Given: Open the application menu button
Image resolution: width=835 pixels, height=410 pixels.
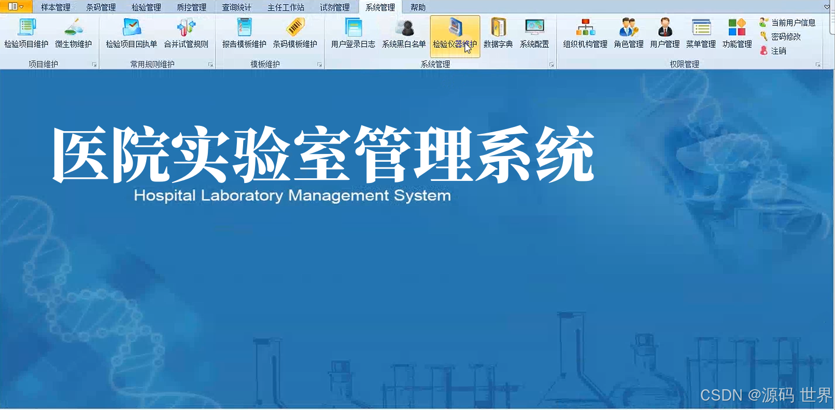Looking at the screenshot, I should [16, 7].
